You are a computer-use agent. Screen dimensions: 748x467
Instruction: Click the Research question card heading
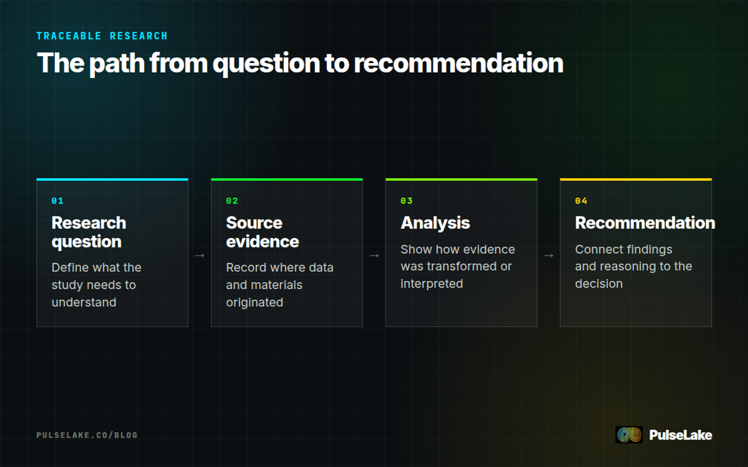tap(89, 232)
